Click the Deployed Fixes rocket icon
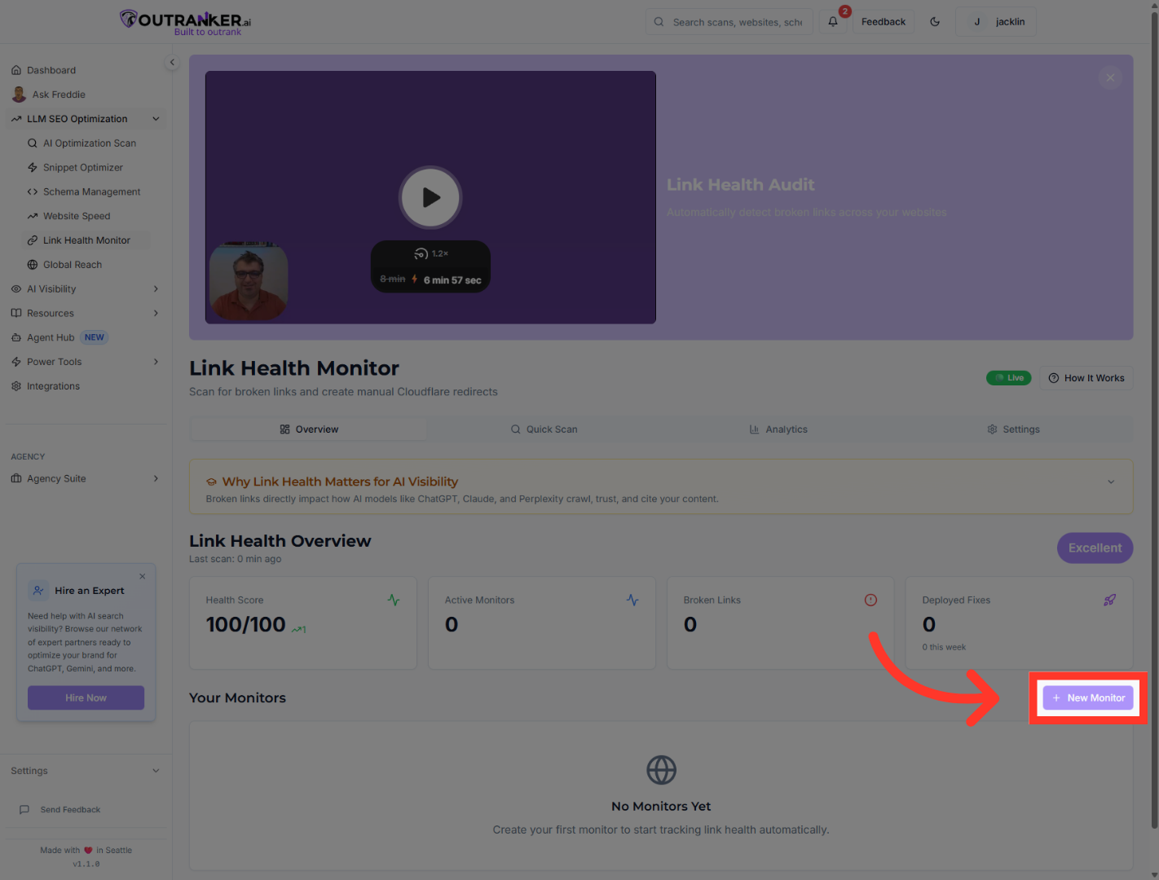Image resolution: width=1159 pixels, height=880 pixels. [x=1109, y=600]
